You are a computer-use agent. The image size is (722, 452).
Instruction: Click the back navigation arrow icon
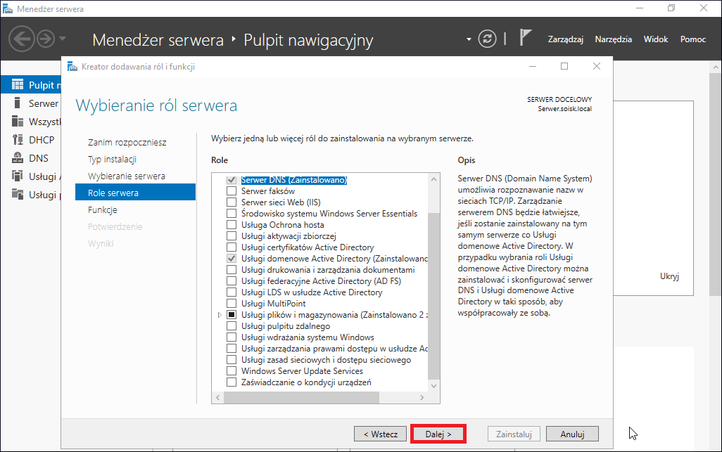21,39
